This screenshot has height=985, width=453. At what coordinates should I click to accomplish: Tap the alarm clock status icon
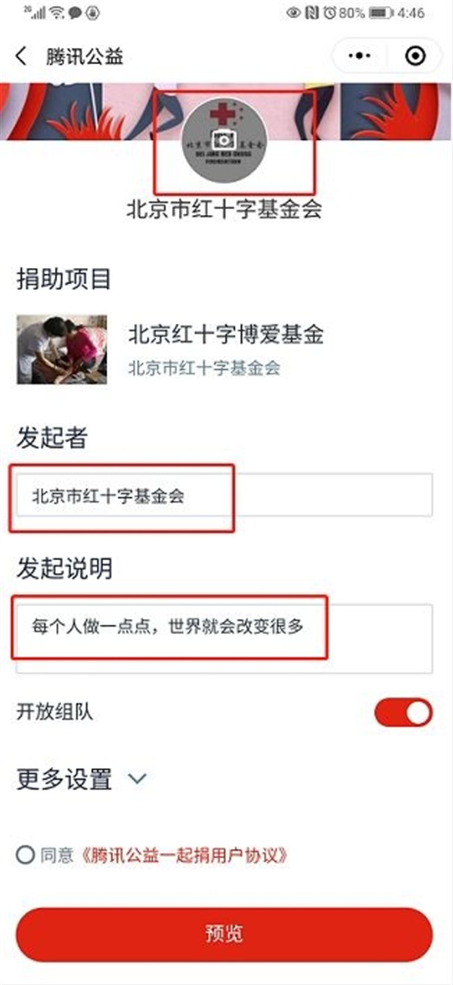pos(330,12)
